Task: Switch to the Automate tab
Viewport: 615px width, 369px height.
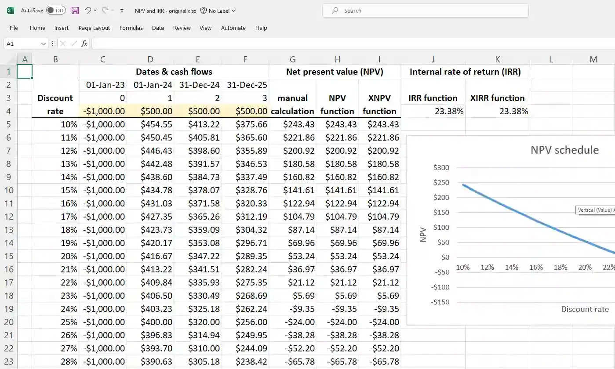Action: 233,28
